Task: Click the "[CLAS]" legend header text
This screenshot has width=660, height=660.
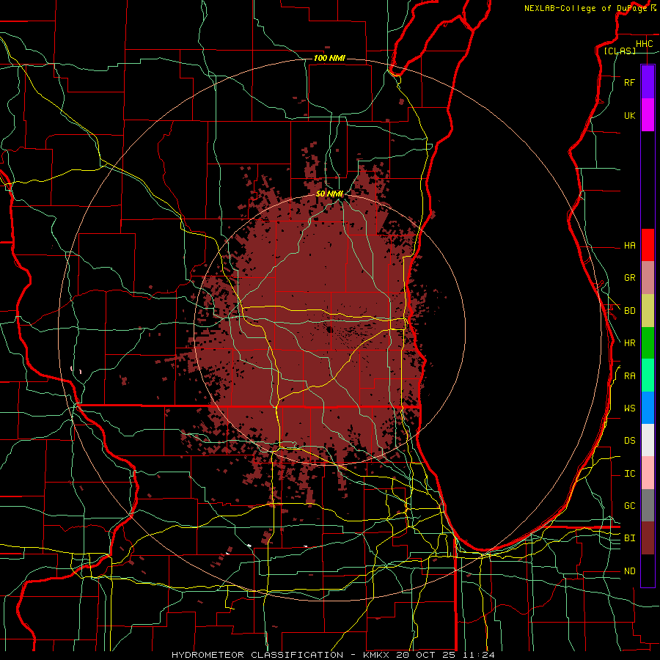Action: pyautogui.click(x=620, y=51)
